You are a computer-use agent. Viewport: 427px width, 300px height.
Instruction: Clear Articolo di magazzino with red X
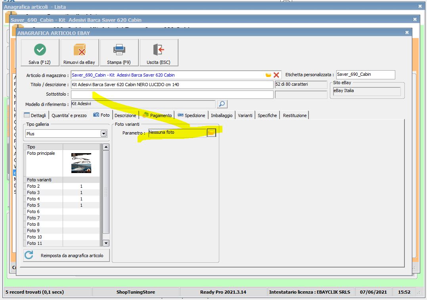276,75
